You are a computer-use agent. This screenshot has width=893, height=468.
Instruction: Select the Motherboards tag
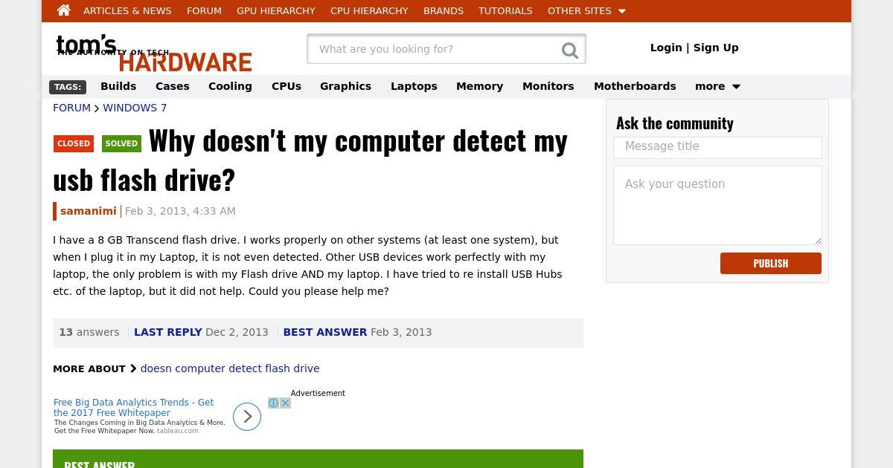[635, 86]
